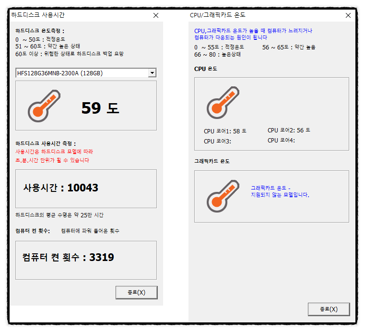Close the CPU/그래픽카드 온도 window
The width and height of the screenshot is (365, 332).
(348, 15)
